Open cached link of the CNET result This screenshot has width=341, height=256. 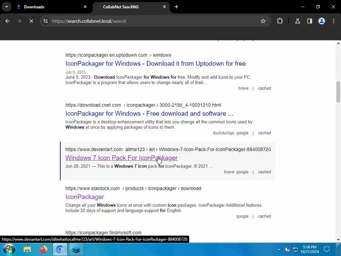click(x=264, y=133)
